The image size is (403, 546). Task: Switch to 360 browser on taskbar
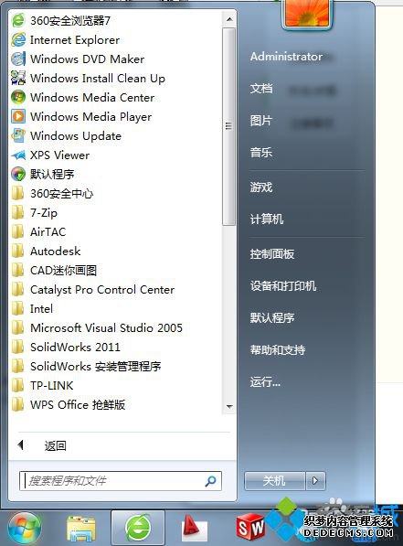click(x=138, y=529)
